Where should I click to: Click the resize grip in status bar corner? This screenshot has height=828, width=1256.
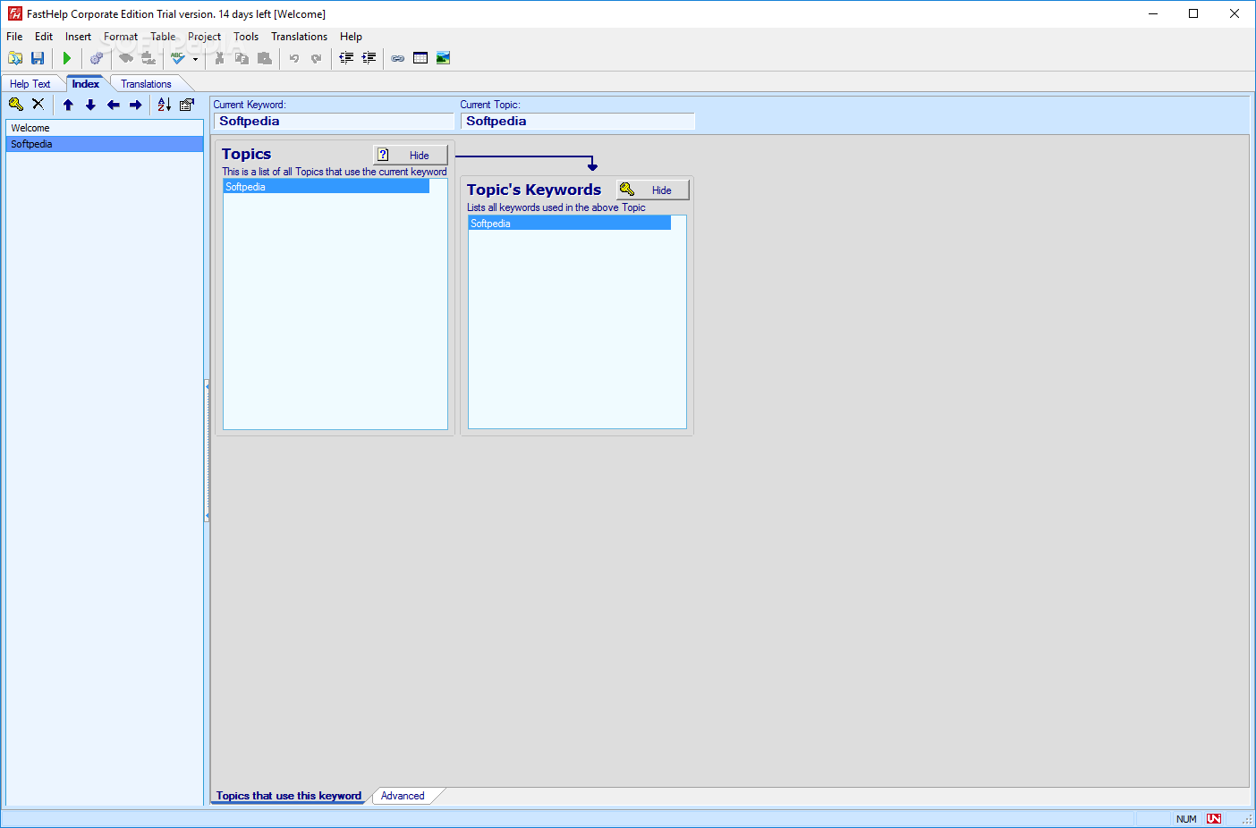pyautogui.click(x=1247, y=820)
